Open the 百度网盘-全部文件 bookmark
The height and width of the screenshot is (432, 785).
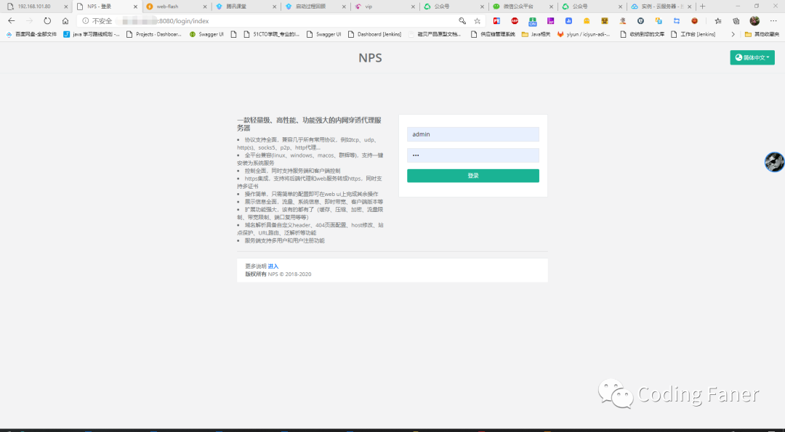(31, 35)
